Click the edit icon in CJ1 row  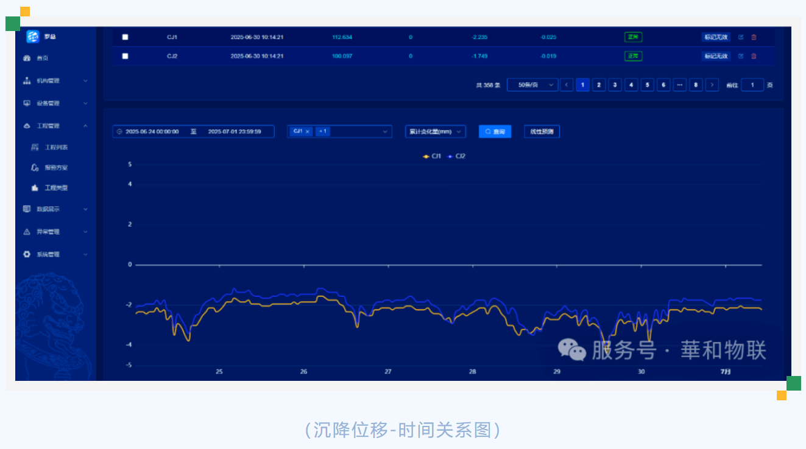pos(741,37)
